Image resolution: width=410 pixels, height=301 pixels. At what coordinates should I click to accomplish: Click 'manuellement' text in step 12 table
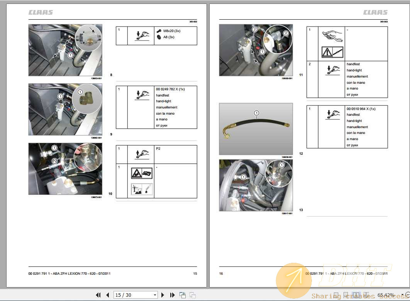coord(357,127)
